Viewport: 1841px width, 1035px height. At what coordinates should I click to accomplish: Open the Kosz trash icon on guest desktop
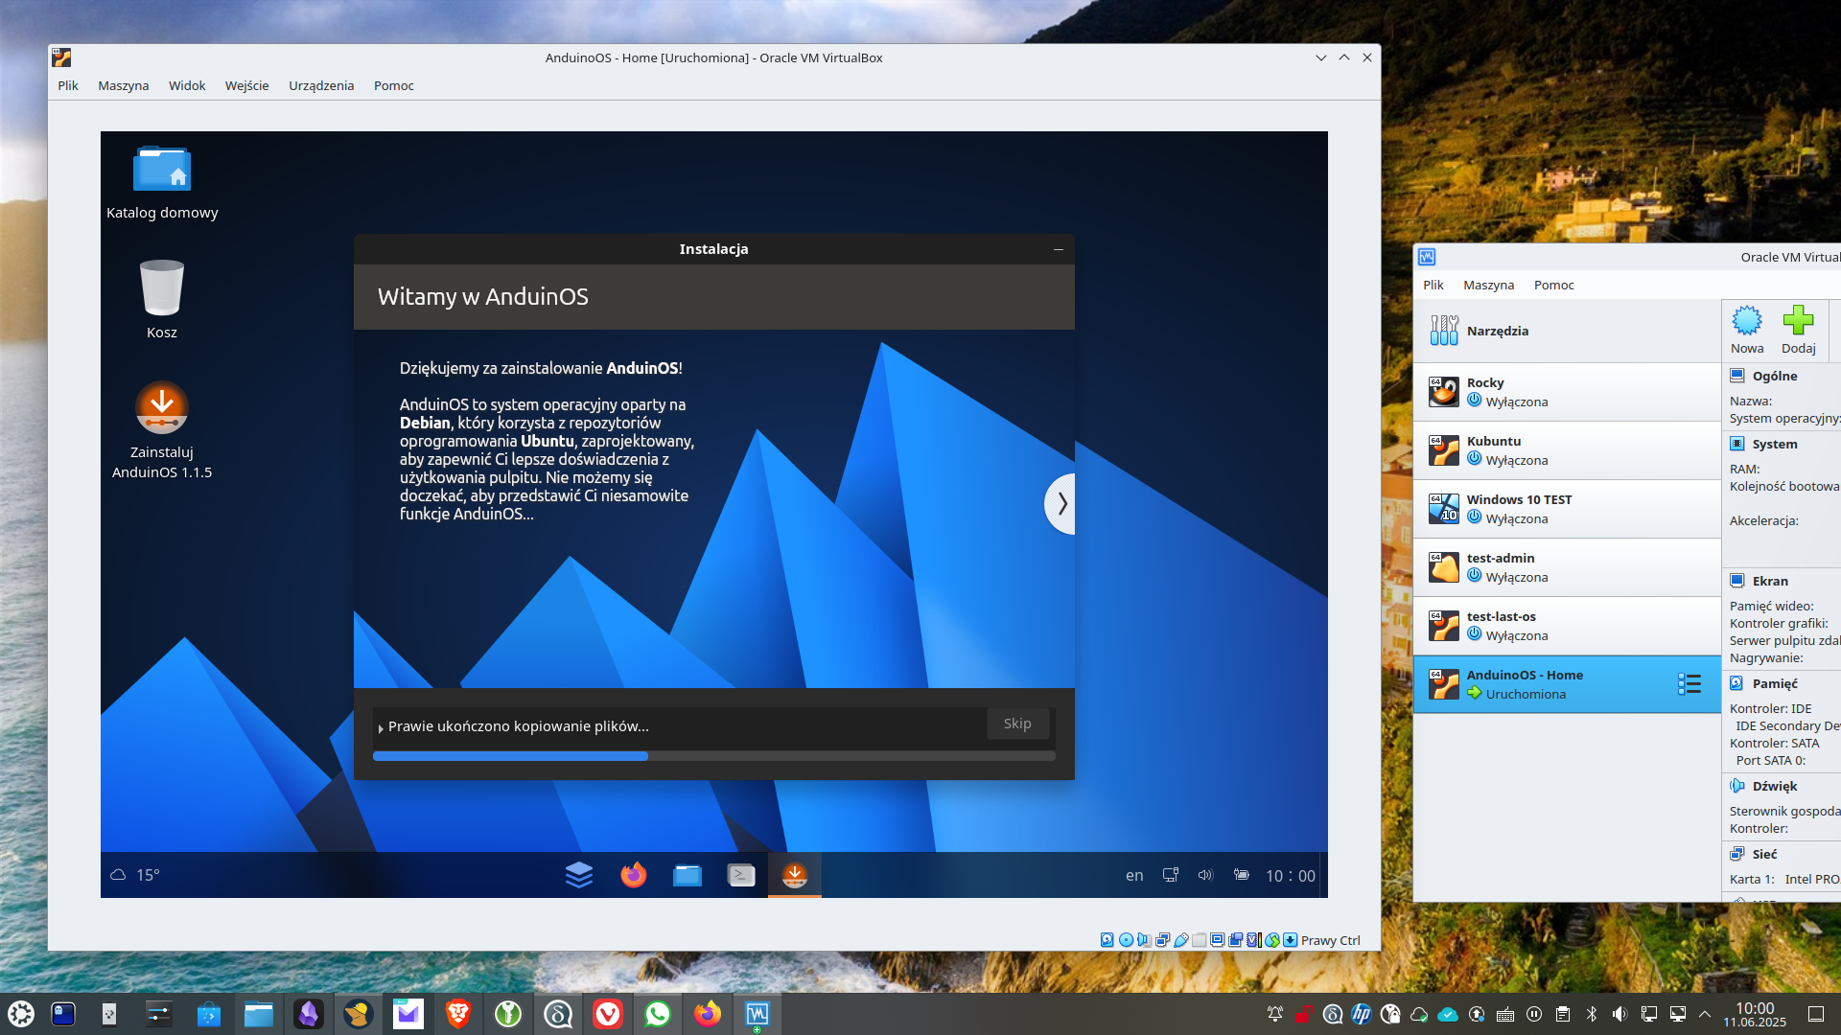pyautogui.click(x=161, y=298)
